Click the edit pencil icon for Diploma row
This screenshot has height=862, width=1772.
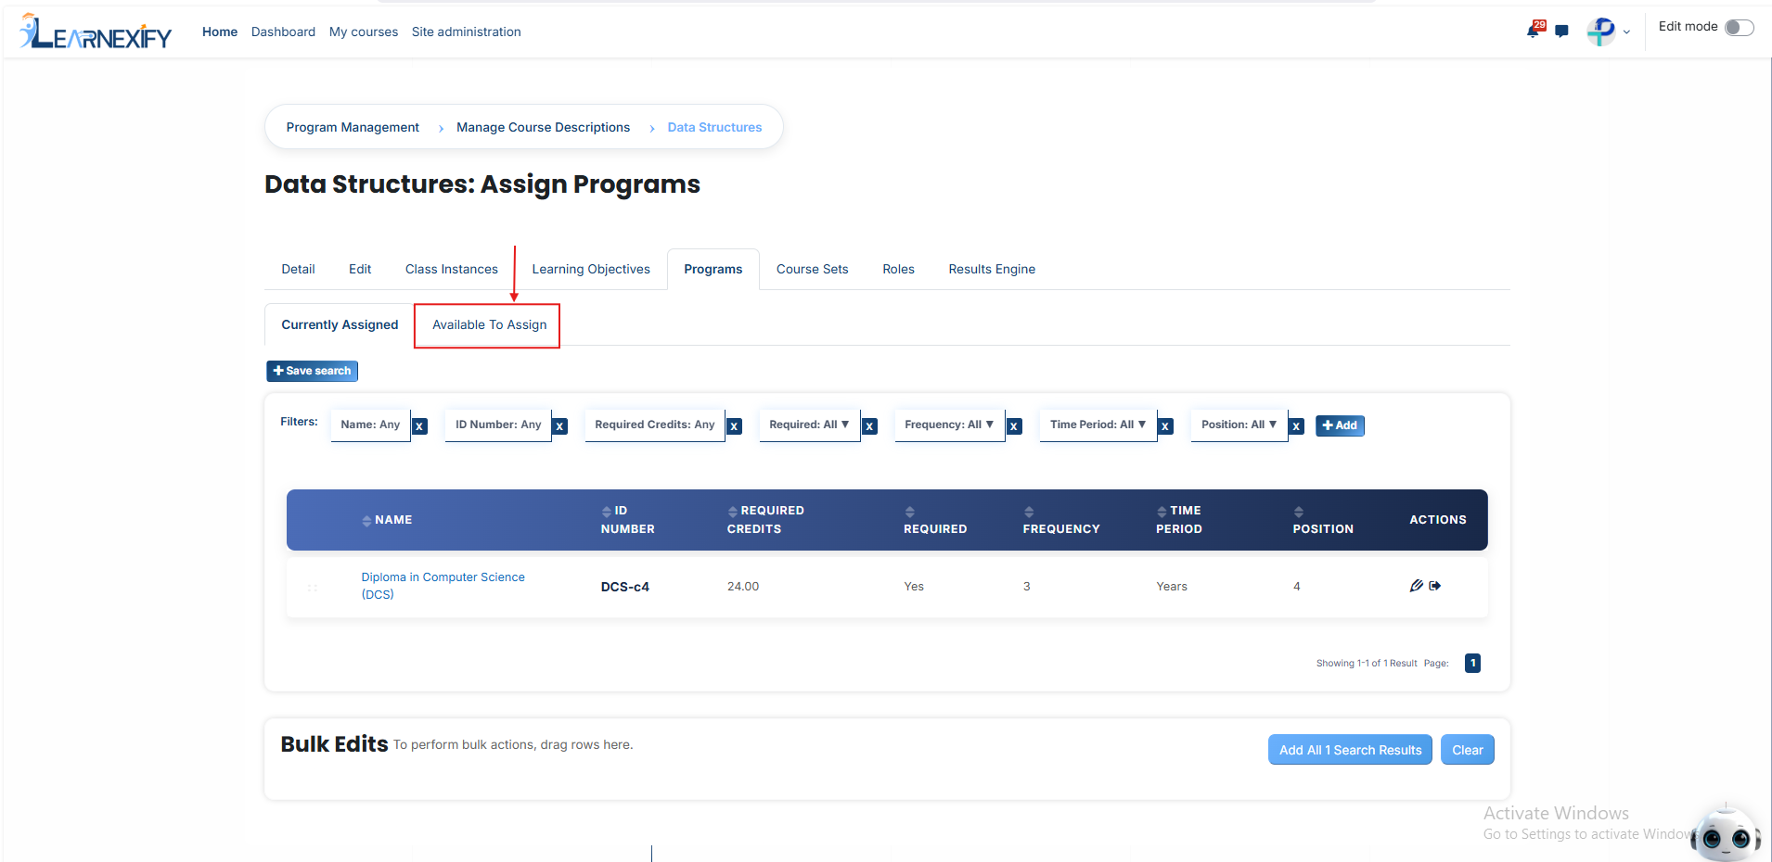tap(1417, 586)
